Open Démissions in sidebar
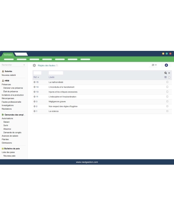174x216 pixels. [7, 143]
